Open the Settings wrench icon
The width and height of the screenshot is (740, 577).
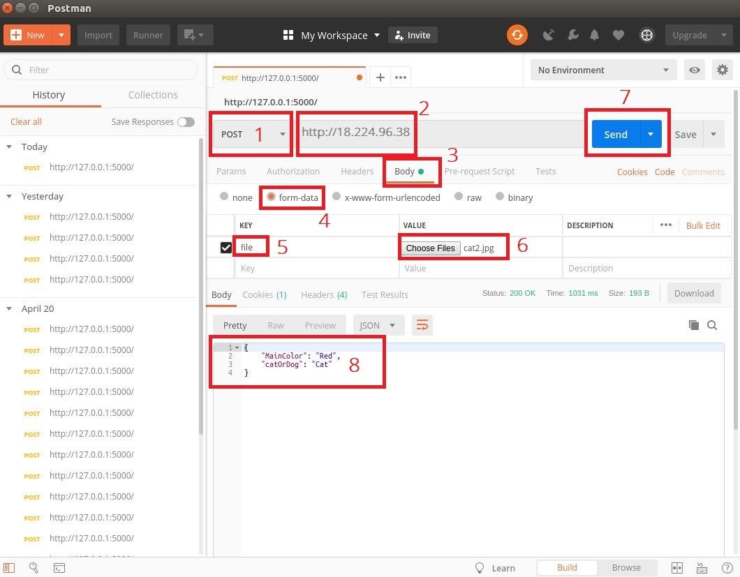click(x=573, y=35)
